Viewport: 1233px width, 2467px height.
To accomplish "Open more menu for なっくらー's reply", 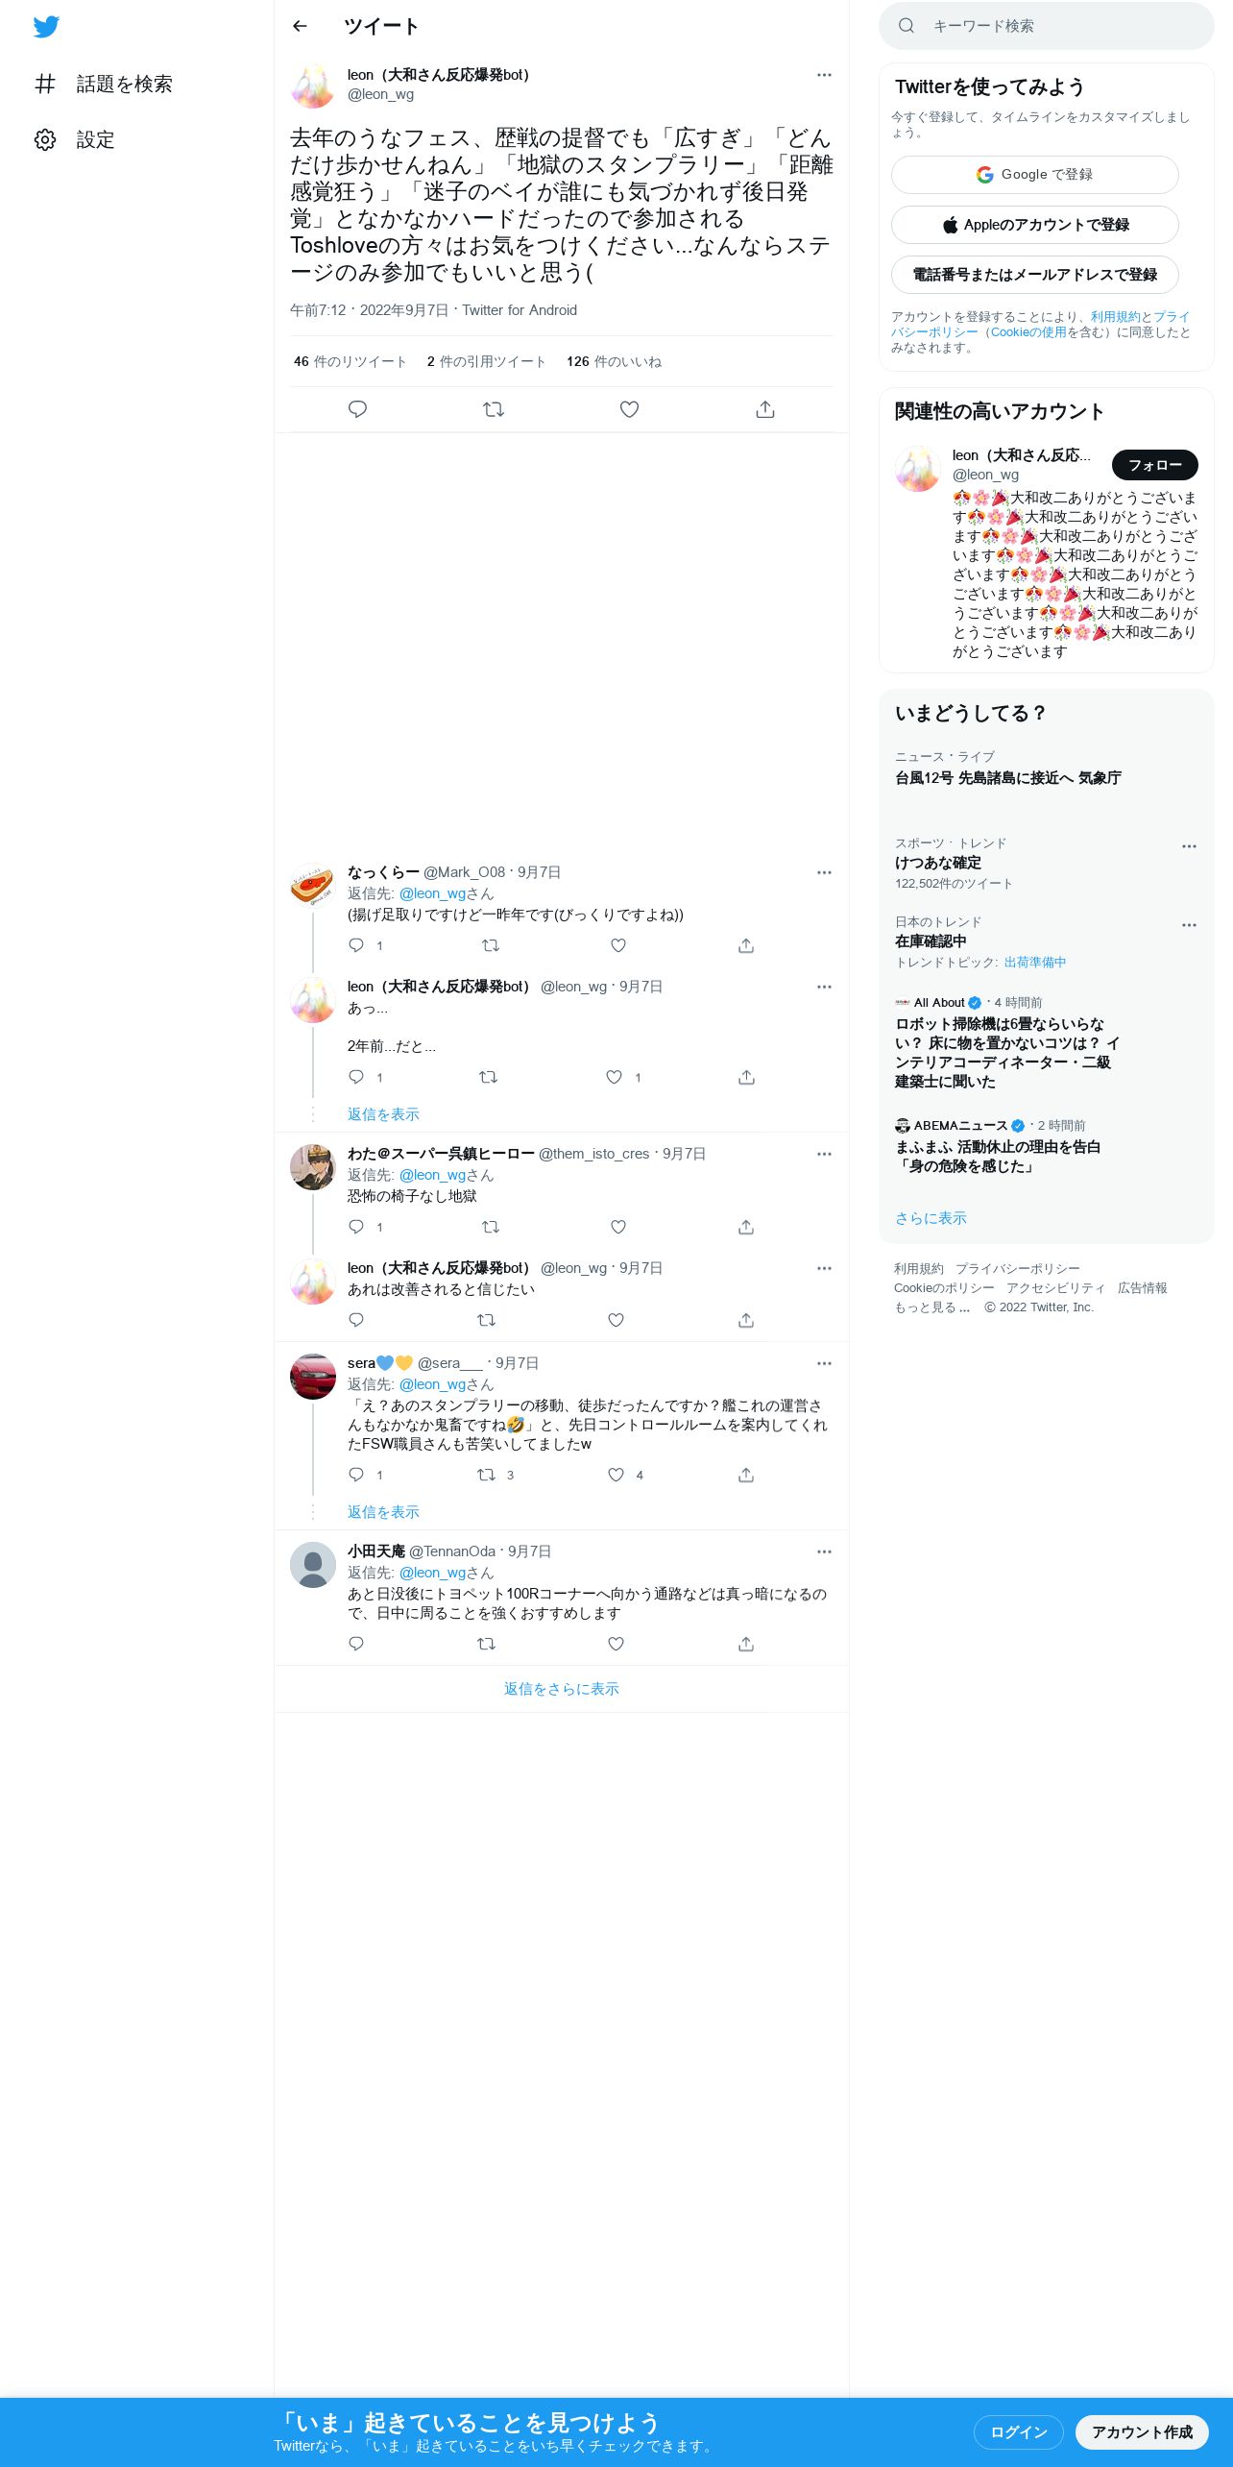I will (x=824, y=872).
